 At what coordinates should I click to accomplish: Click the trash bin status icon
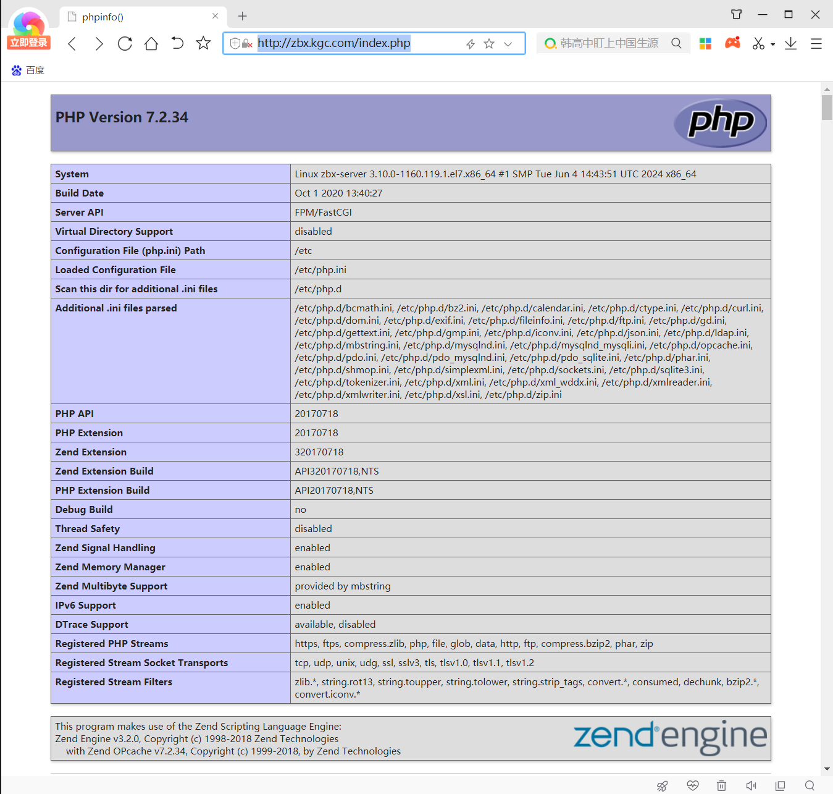tap(721, 785)
